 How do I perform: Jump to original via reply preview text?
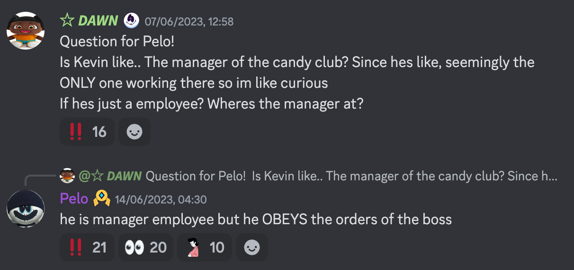(350, 177)
